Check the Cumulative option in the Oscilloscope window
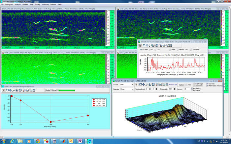This screenshot has height=144, width=231. coord(190,50)
